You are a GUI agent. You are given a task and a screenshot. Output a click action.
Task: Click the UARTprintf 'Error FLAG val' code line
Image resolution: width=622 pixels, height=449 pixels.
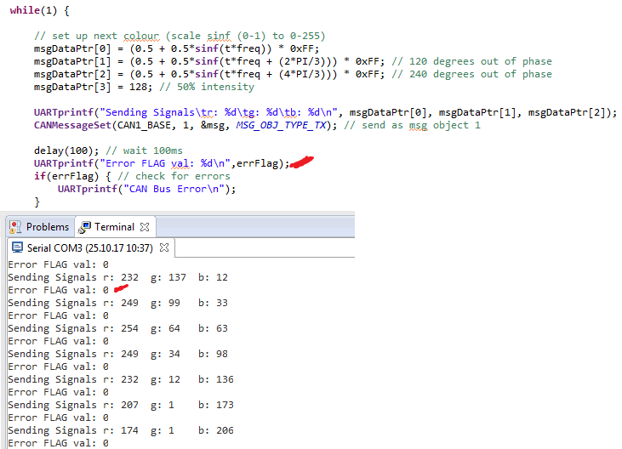tap(162, 163)
